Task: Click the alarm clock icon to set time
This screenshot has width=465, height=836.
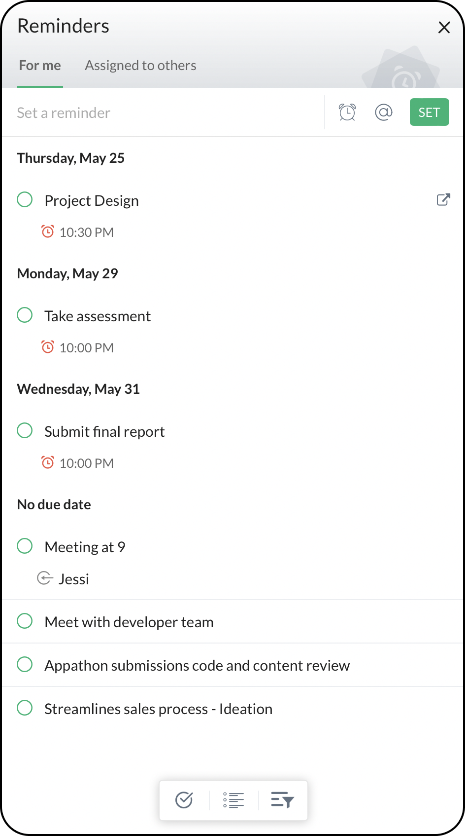Action: point(347,113)
